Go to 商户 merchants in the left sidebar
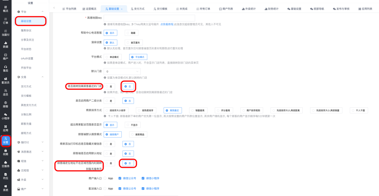 (x=6, y=56)
